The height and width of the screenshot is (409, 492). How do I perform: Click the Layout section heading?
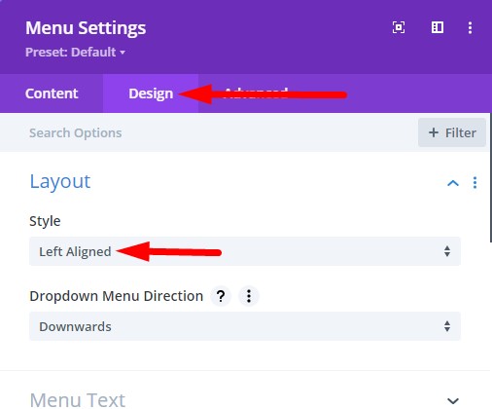(x=60, y=181)
